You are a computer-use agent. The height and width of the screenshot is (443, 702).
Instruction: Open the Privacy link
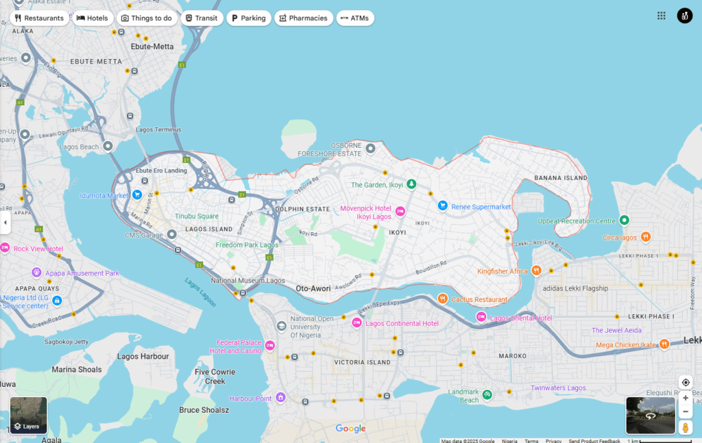coord(553,441)
